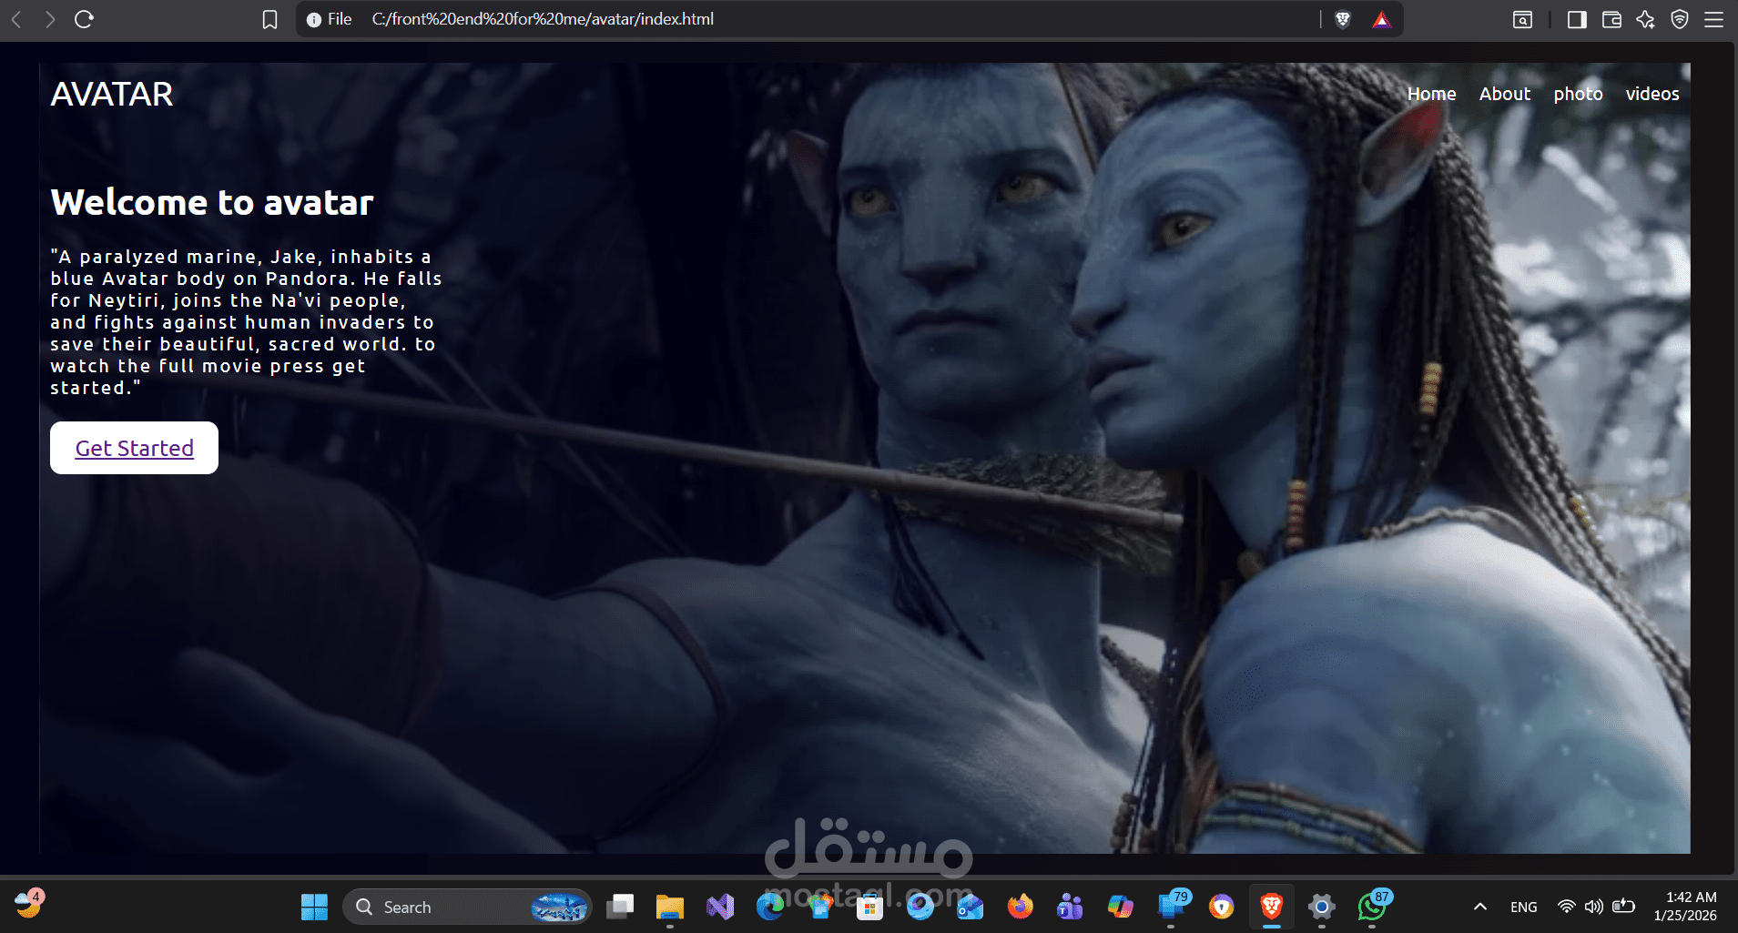Toggle the wifi status icon in tray
Viewport: 1738px width, 933px height.
1565,907
